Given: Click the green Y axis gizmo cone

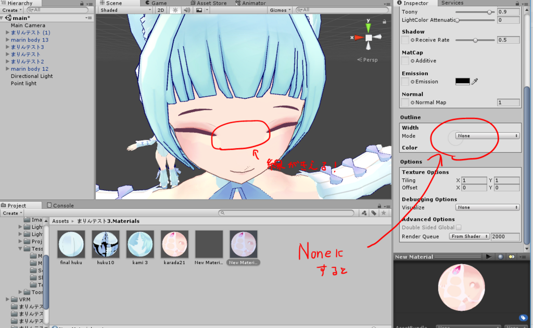Looking at the screenshot, I should coord(368,27).
